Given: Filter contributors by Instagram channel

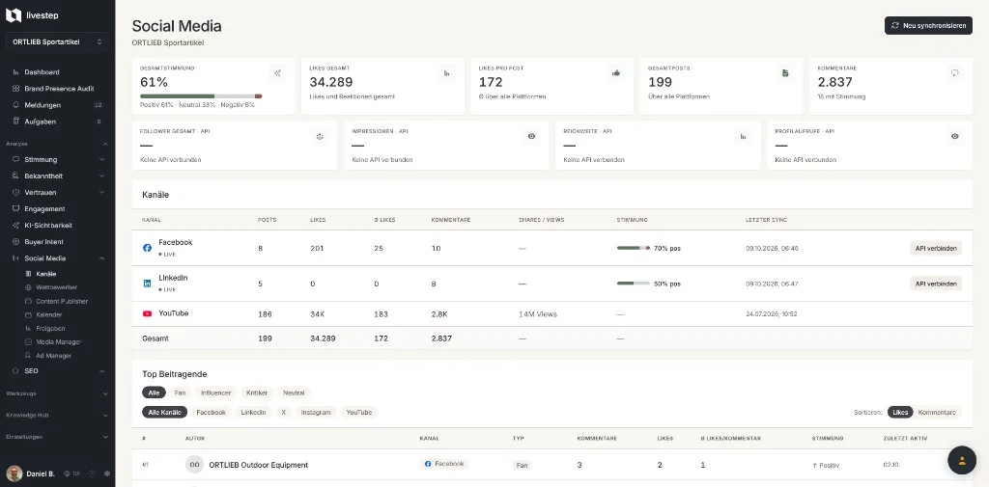Looking at the screenshot, I should 316,412.
